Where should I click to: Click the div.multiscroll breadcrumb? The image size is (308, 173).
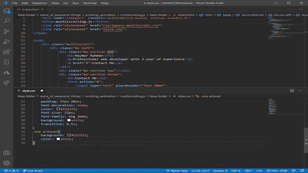(253, 15)
